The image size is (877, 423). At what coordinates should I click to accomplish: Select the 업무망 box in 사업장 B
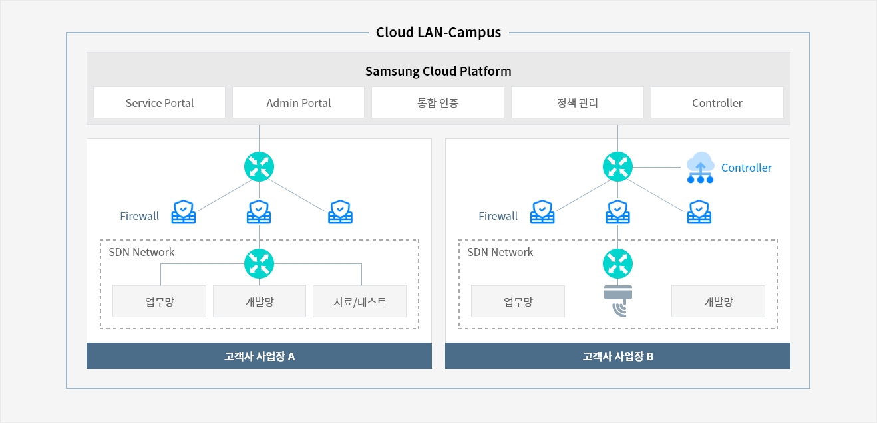pyautogui.click(x=518, y=301)
